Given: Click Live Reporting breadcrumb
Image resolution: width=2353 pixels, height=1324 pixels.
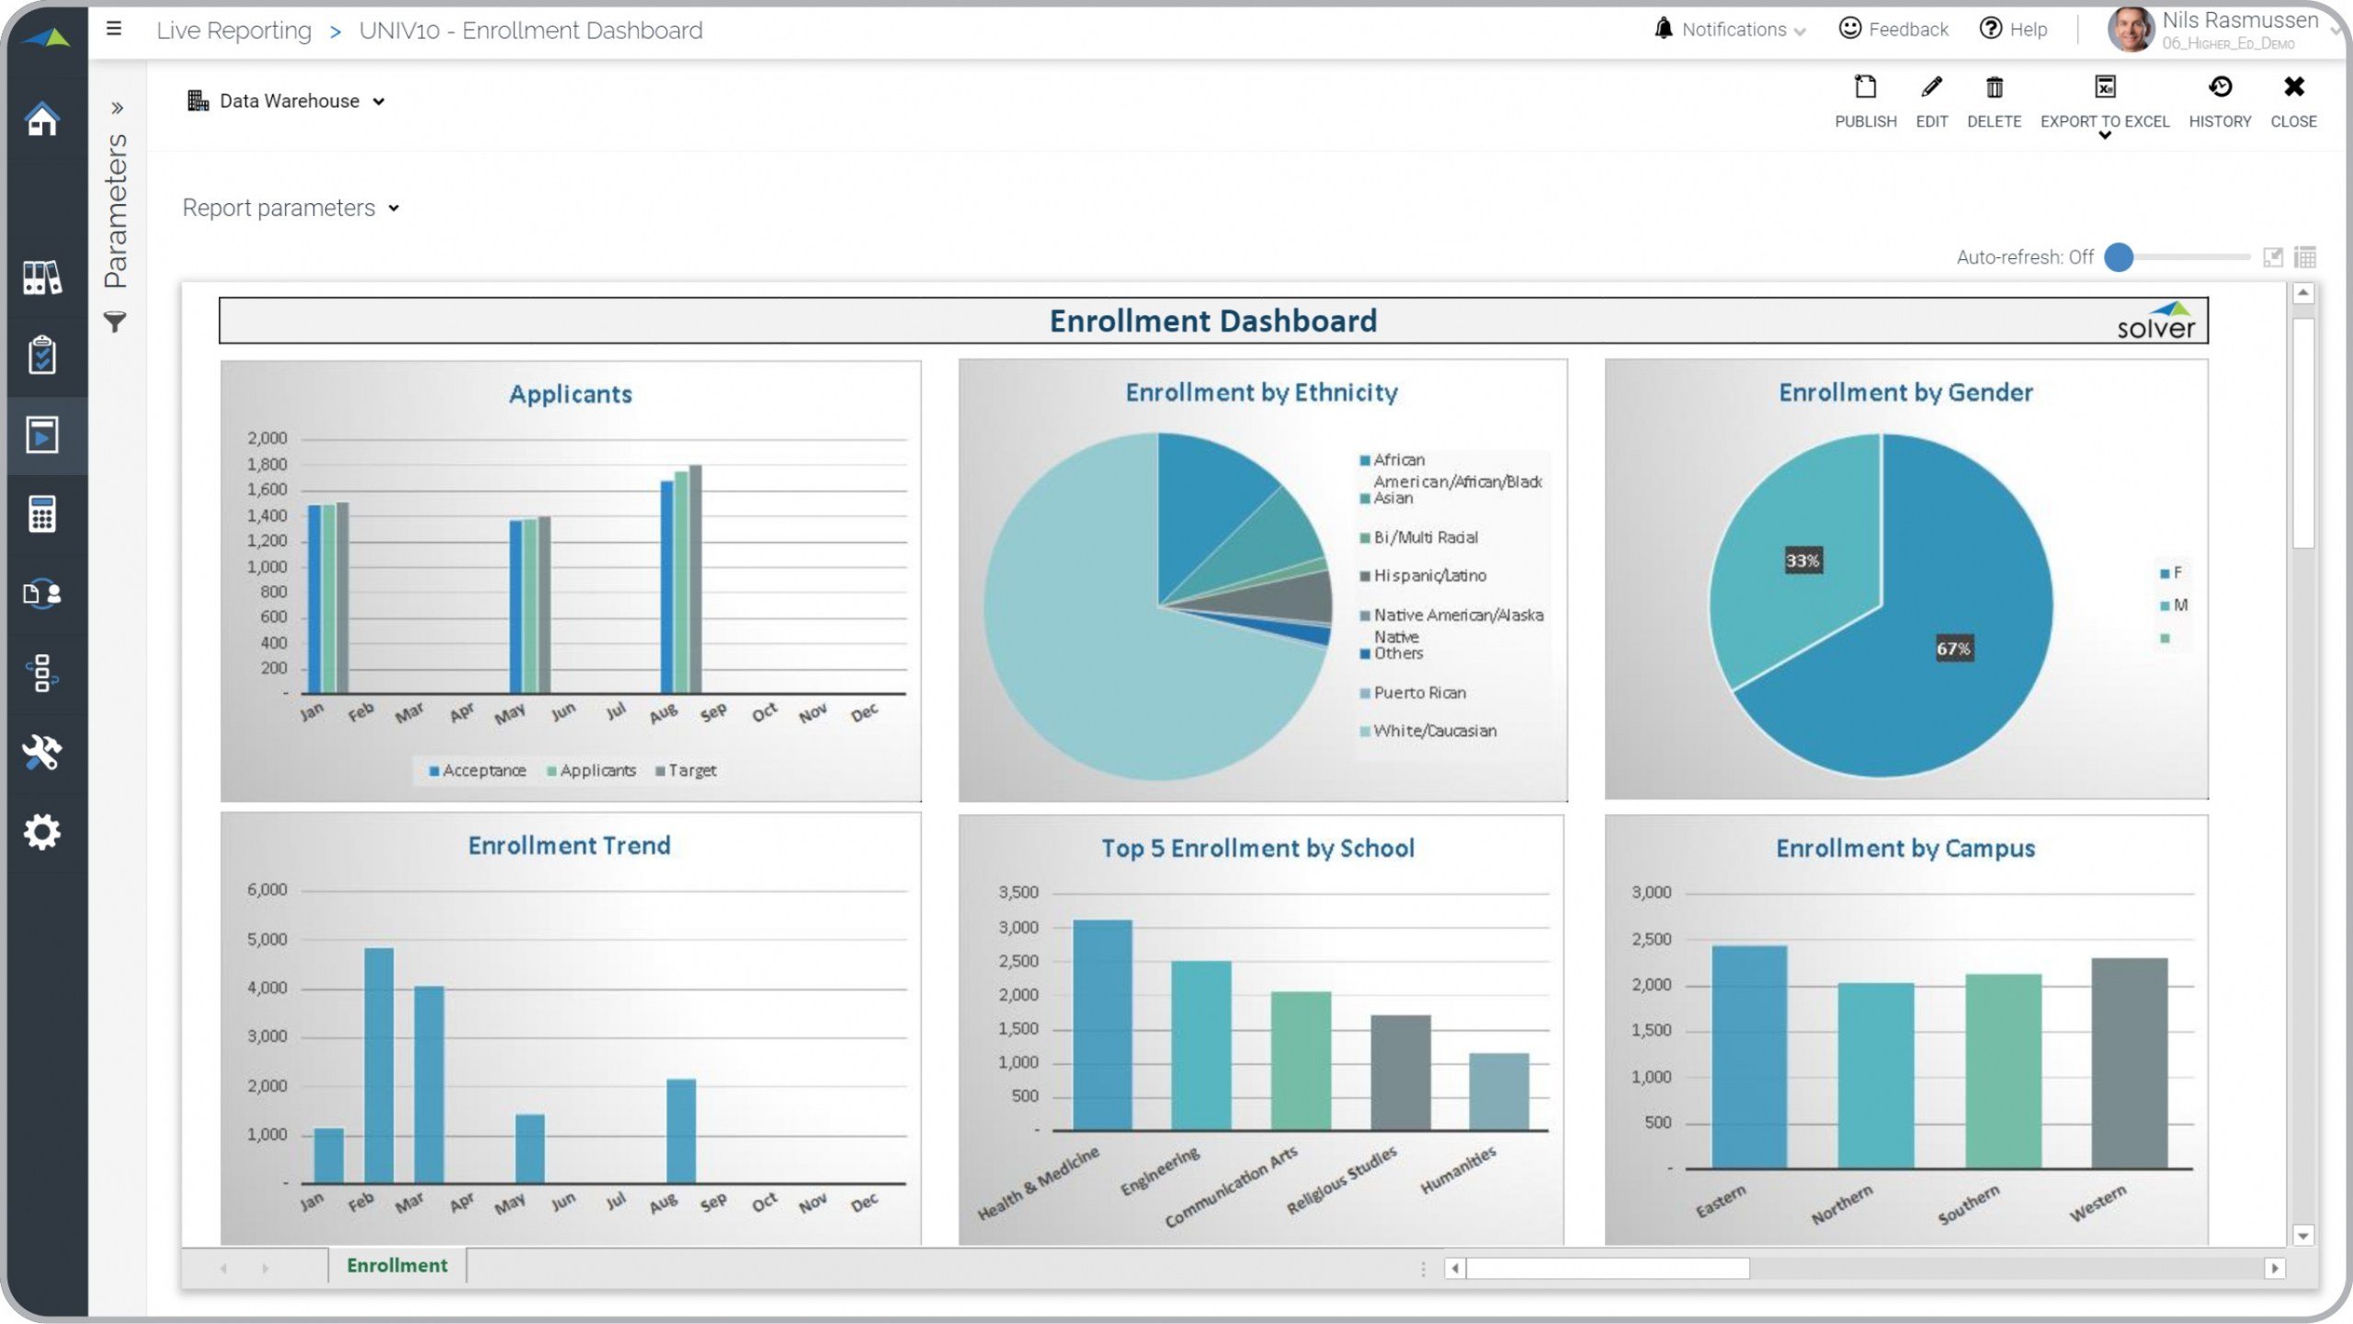Looking at the screenshot, I should [x=233, y=30].
